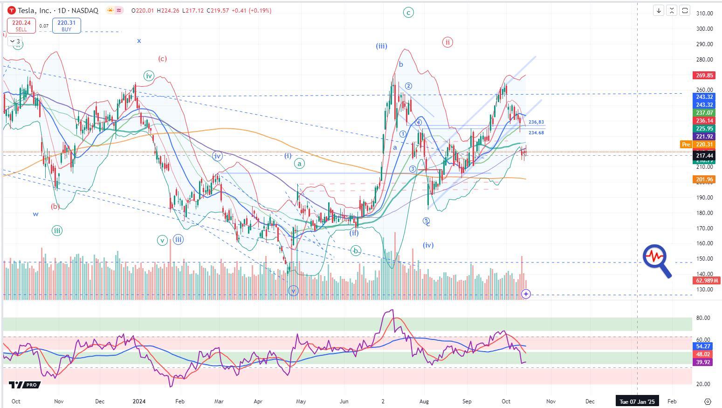Viewport: 722px width, 408px height.
Task: Click the blue '(ii)' wave label near June
Action: 354,233
